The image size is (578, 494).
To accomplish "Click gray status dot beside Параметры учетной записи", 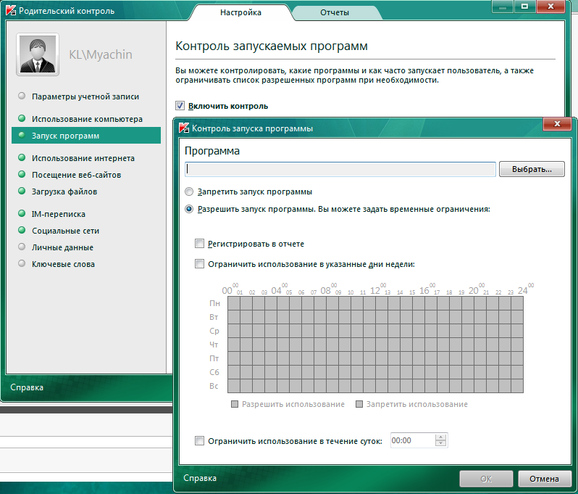I will pos(22,96).
